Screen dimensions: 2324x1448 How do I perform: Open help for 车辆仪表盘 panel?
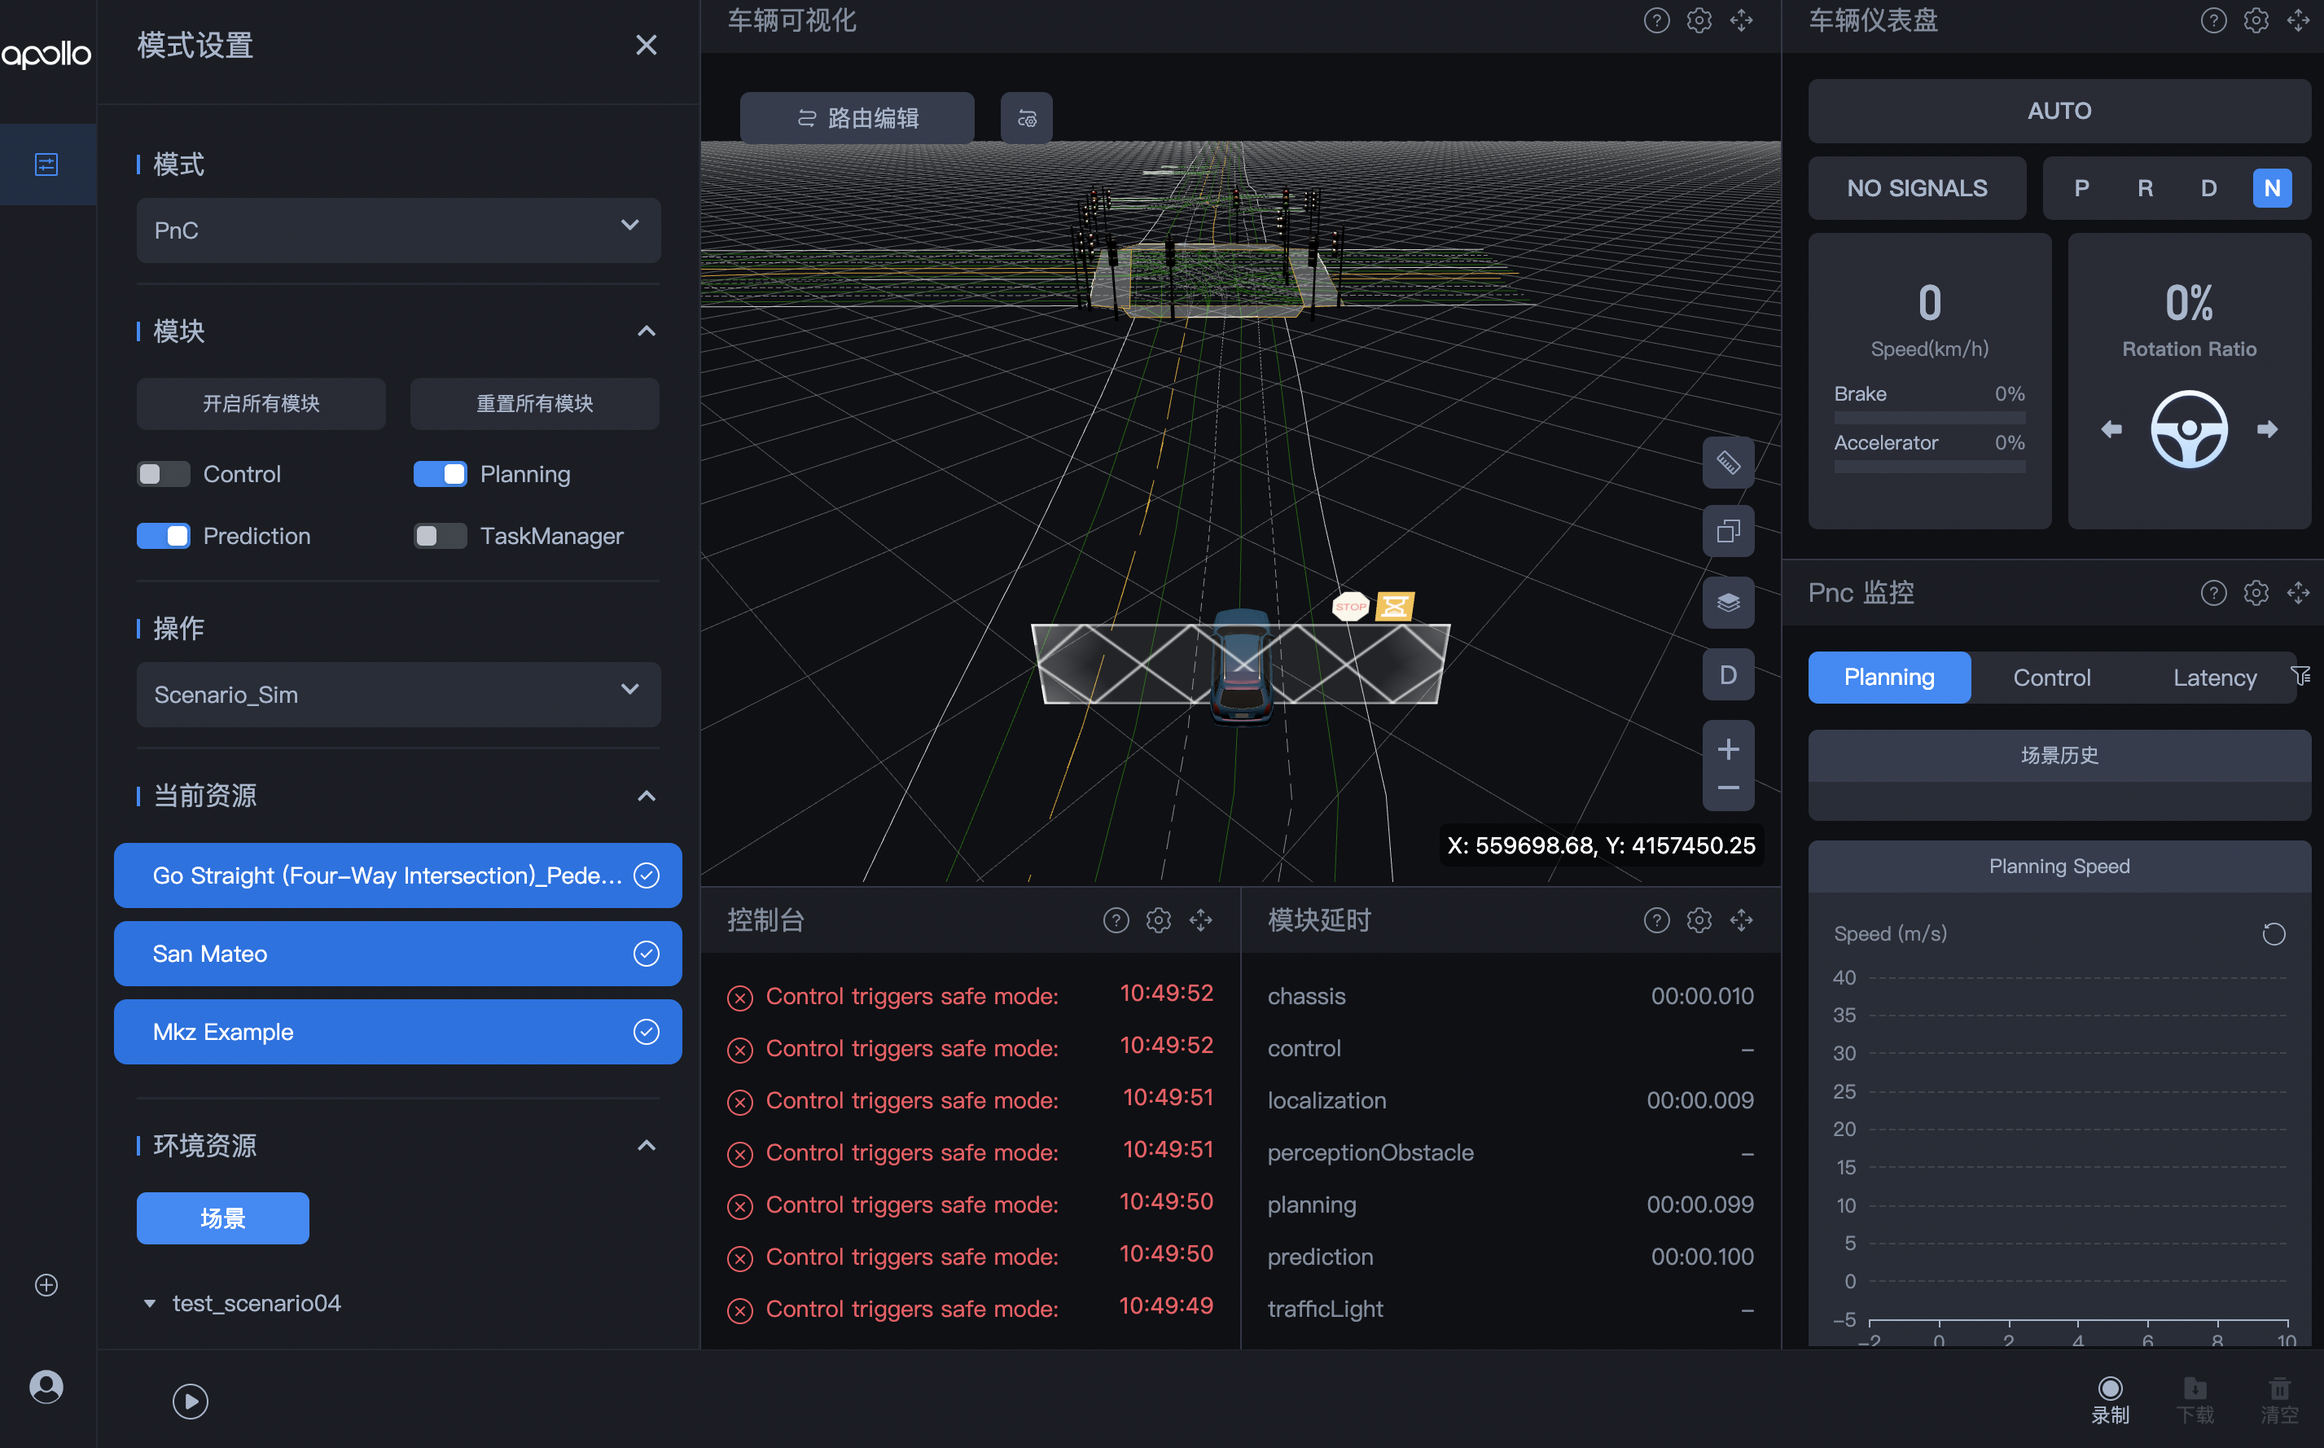[x=2213, y=20]
